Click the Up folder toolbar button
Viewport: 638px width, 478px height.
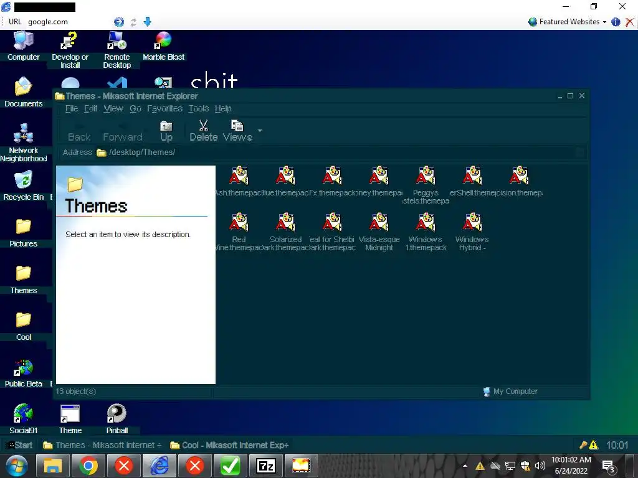(x=166, y=131)
